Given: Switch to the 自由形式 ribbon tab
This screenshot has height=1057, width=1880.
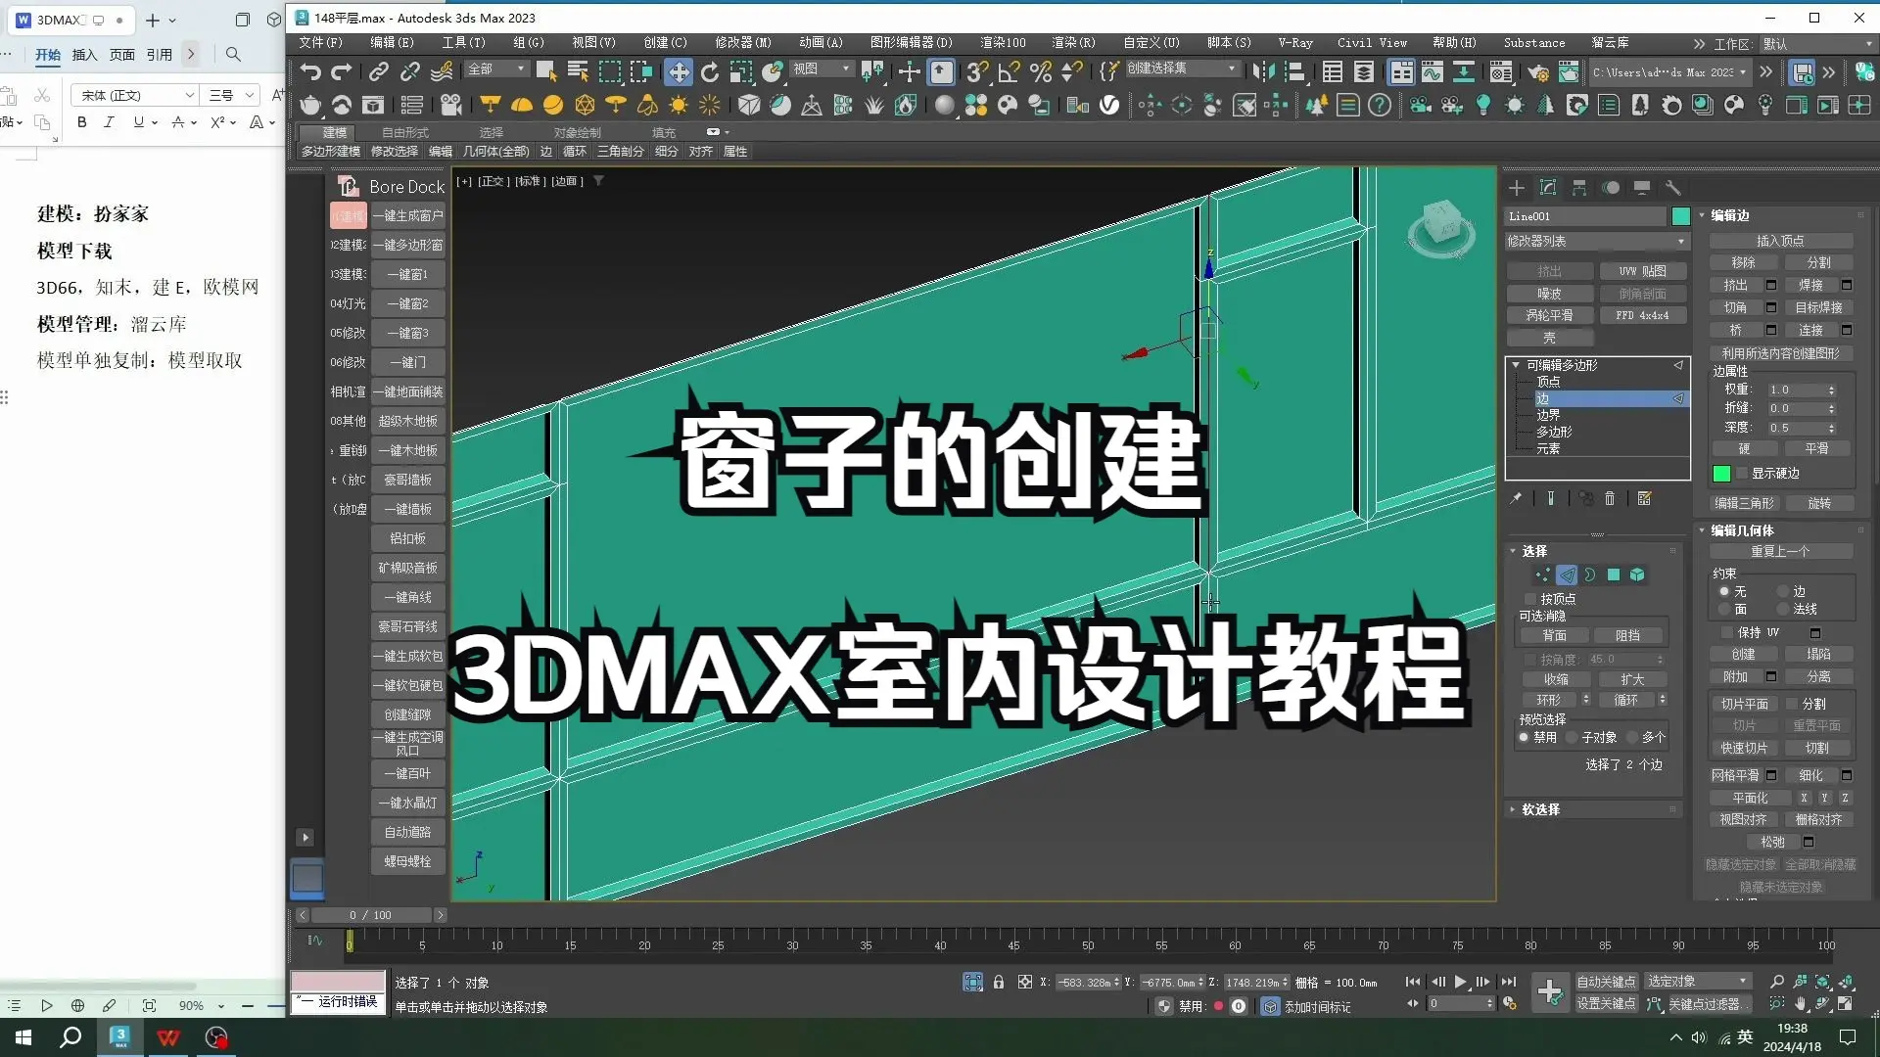Looking at the screenshot, I should point(405,133).
